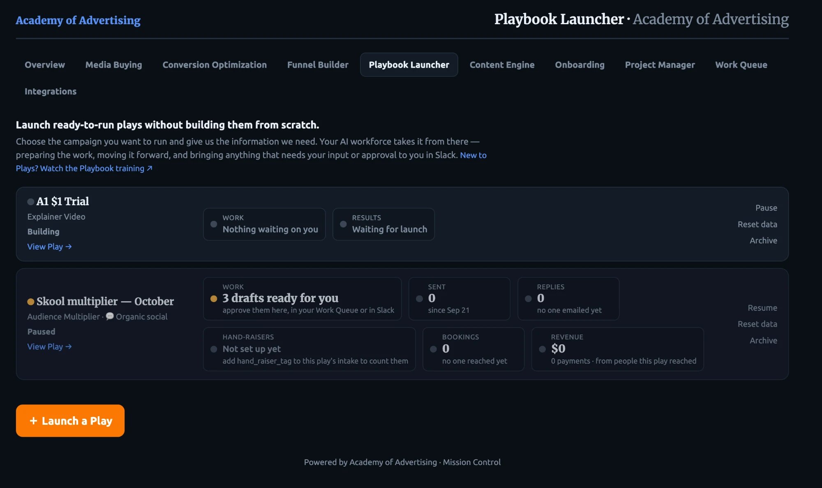Archive the A1 $1 Trial play
This screenshot has width=822, height=488.
(x=763, y=241)
